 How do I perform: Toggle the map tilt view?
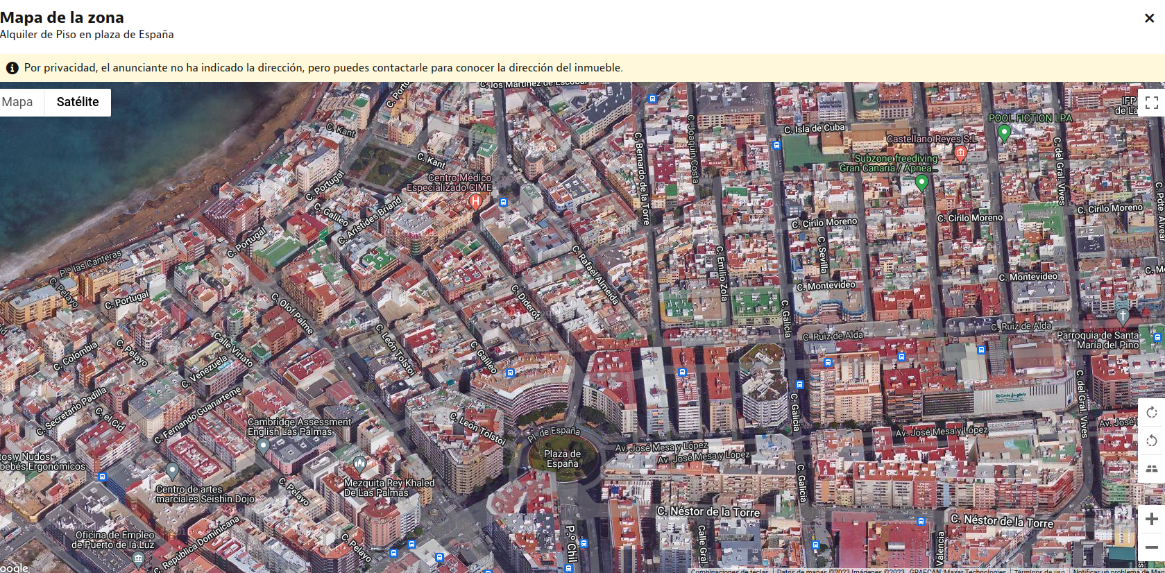[x=1152, y=469]
